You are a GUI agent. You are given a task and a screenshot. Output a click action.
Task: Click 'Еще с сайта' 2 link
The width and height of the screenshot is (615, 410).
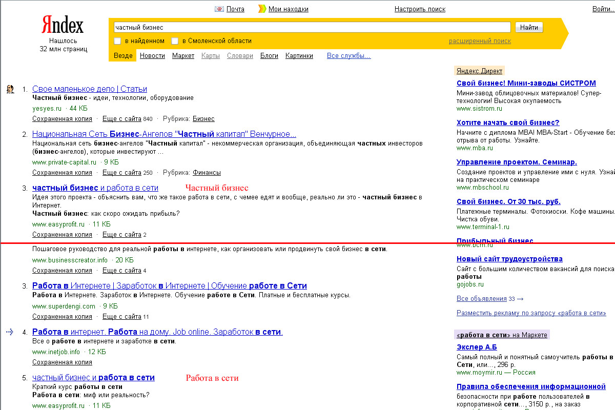click(x=122, y=234)
